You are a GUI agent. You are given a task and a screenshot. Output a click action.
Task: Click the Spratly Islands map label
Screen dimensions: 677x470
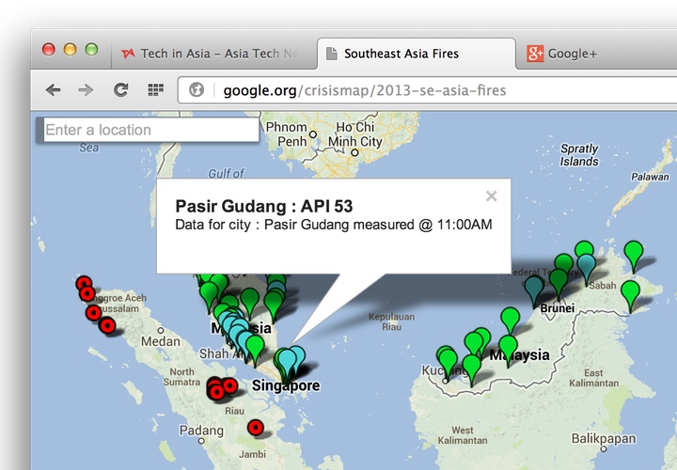point(579,154)
